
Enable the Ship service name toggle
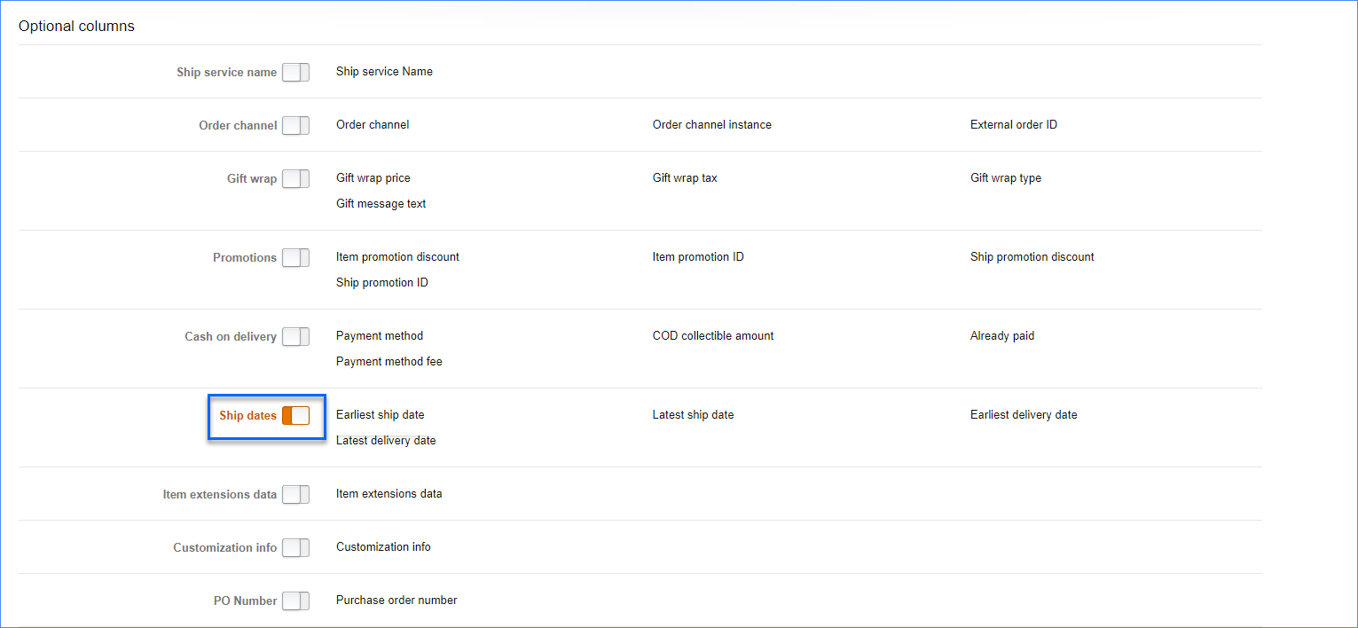tap(295, 73)
